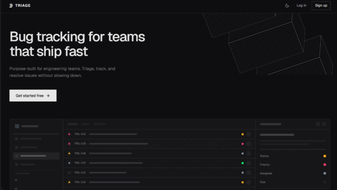
Task: Click the empty circle icon beside TRG-131
Action: [x=69, y=173]
